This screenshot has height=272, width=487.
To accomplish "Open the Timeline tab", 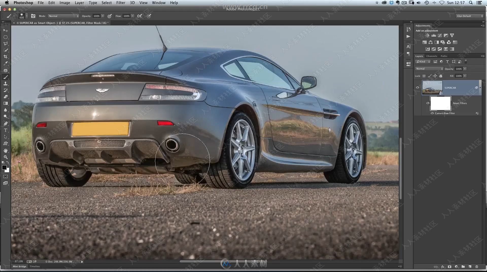I will pyautogui.click(x=35, y=266).
